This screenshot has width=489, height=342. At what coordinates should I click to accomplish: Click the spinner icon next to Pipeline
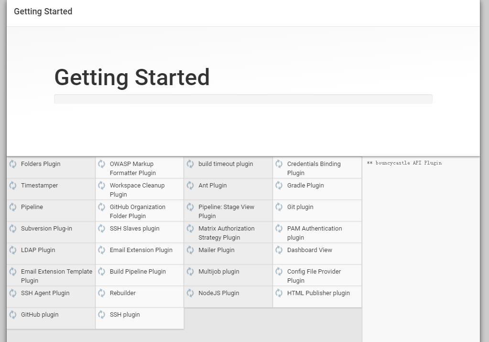coord(13,207)
